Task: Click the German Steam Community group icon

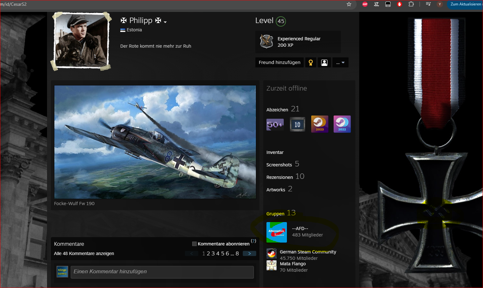Action: 272,253
